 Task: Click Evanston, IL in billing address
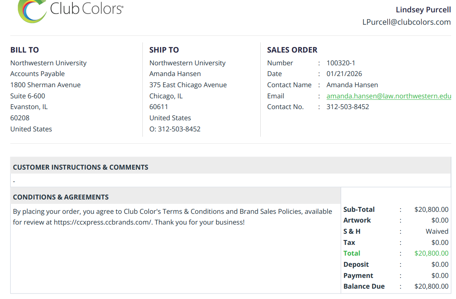click(29, 107)
